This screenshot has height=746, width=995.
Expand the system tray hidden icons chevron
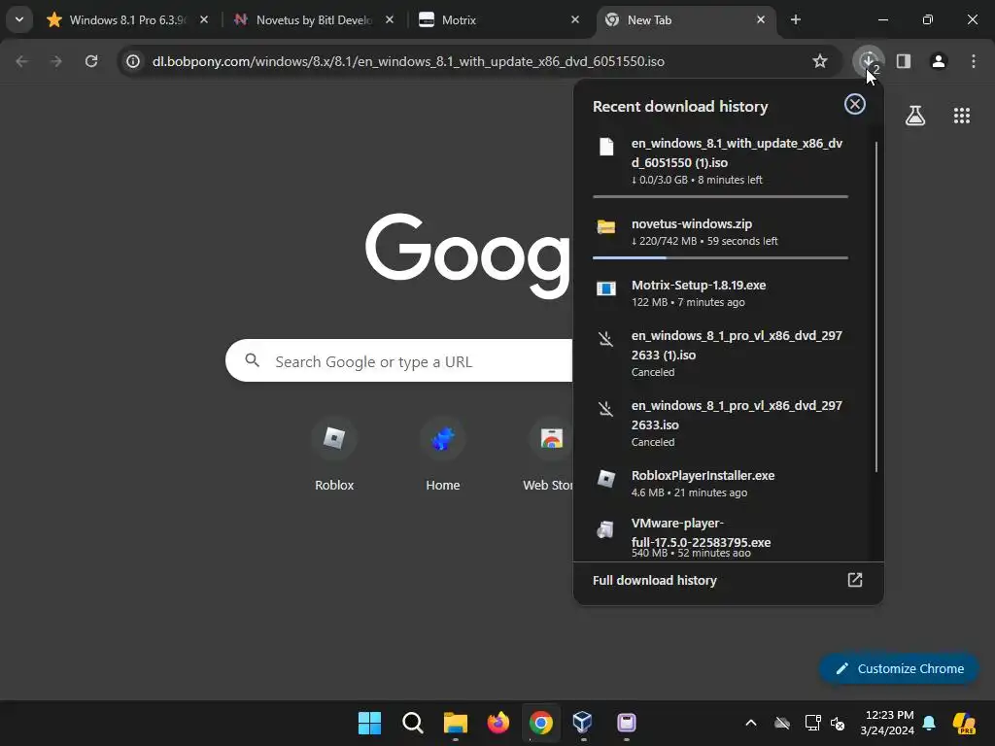751,723
